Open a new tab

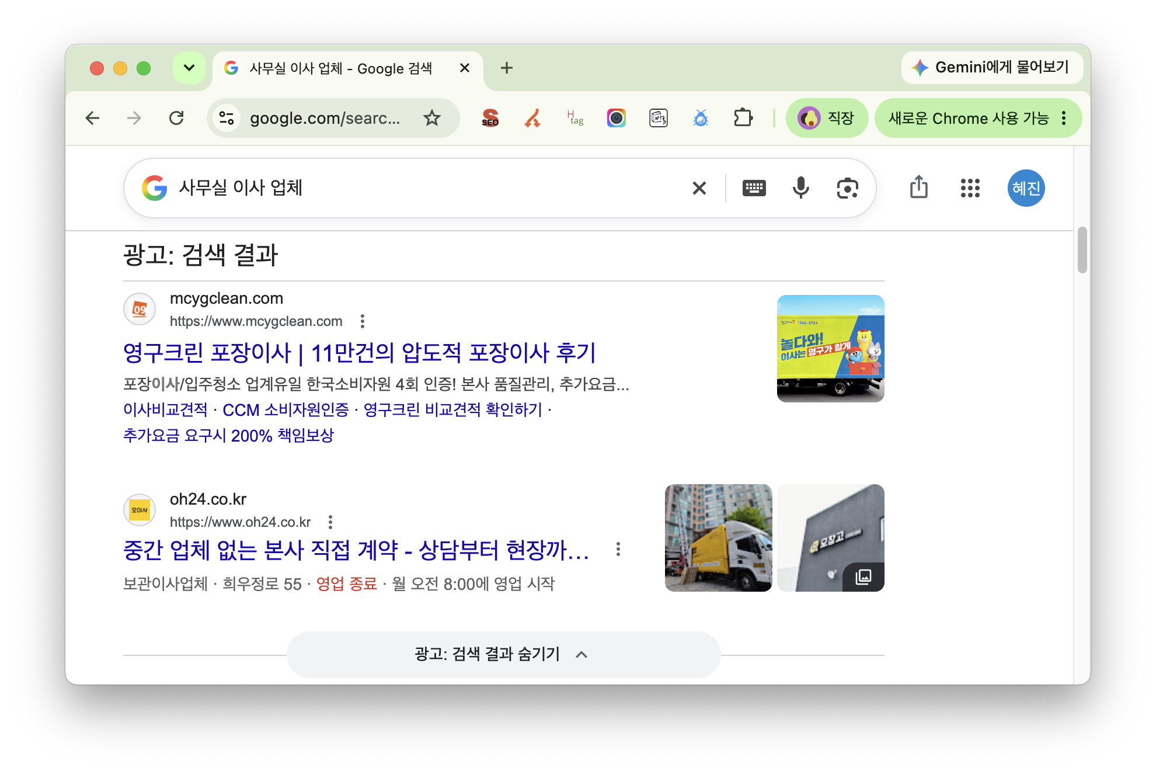tap(507, 68)
